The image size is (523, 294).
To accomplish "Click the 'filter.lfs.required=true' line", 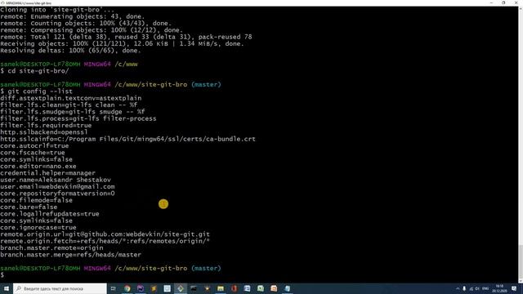I will [x=46, y=125].
